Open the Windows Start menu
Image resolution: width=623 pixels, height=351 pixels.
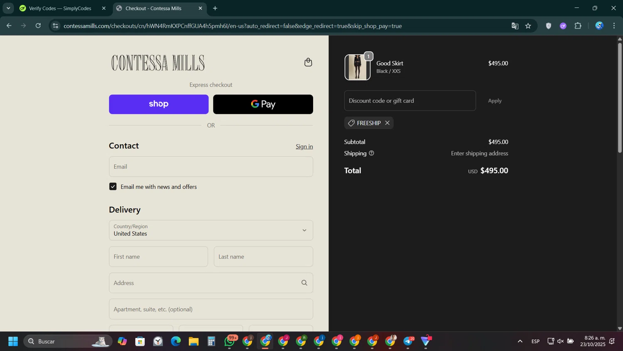coord(13,341)
